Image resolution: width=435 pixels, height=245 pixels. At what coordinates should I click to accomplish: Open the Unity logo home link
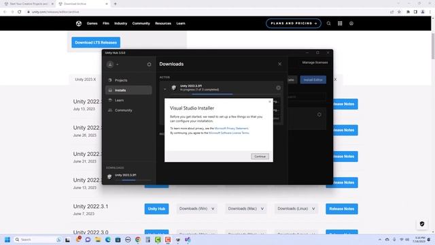pos(79,24)
